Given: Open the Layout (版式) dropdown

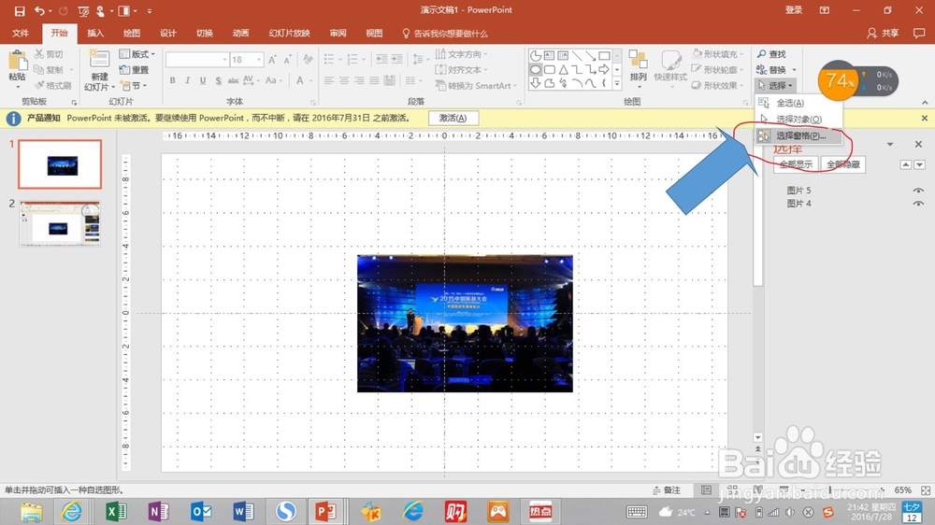Looking at the screenshot, I should pyautogui.click(x=137, y=54).
